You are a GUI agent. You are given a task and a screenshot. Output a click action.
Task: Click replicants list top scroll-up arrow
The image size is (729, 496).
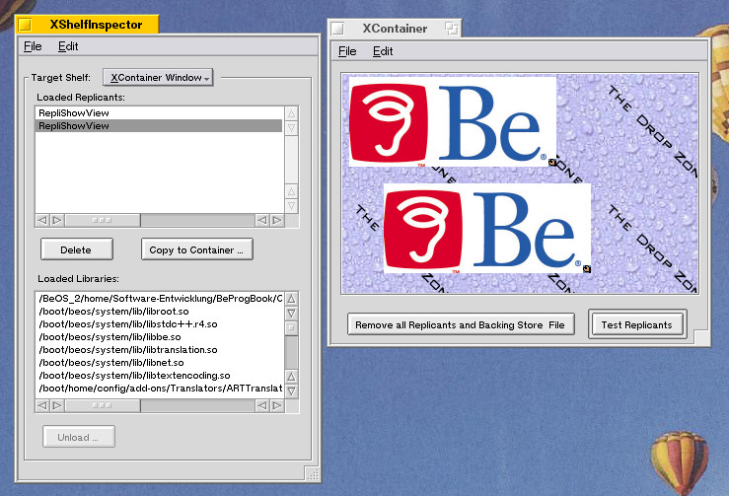[x=292, y=113]
